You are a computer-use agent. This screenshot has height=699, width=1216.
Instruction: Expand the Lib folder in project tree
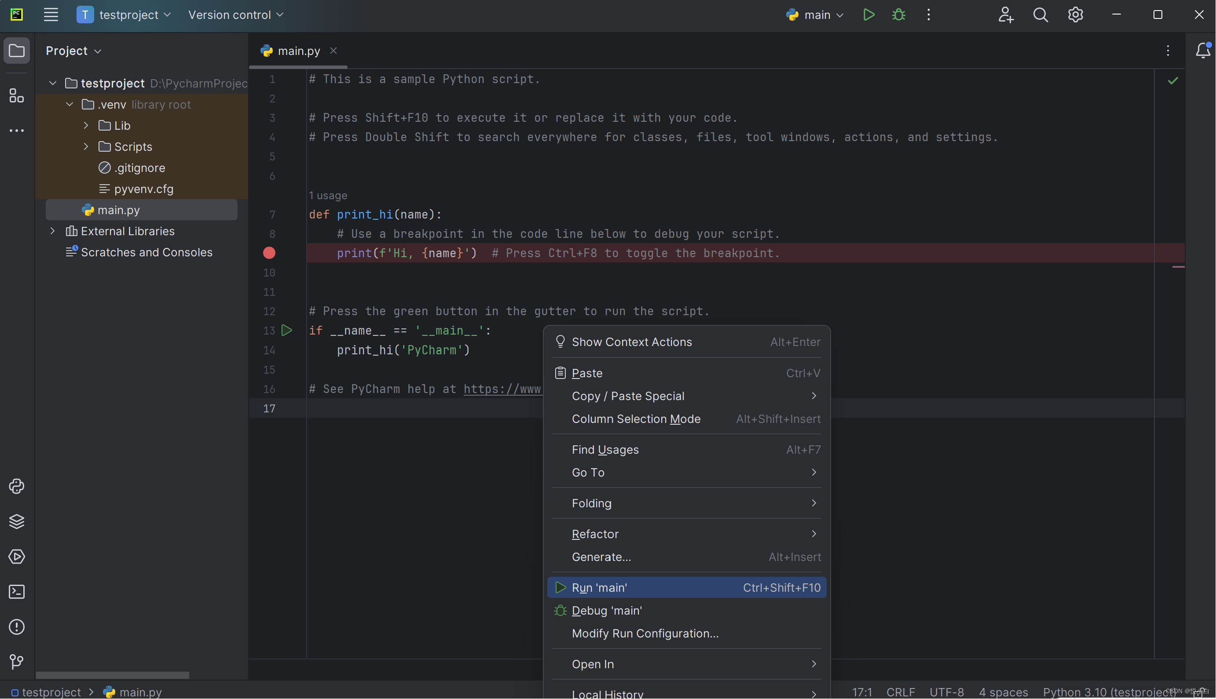(86, 125)
